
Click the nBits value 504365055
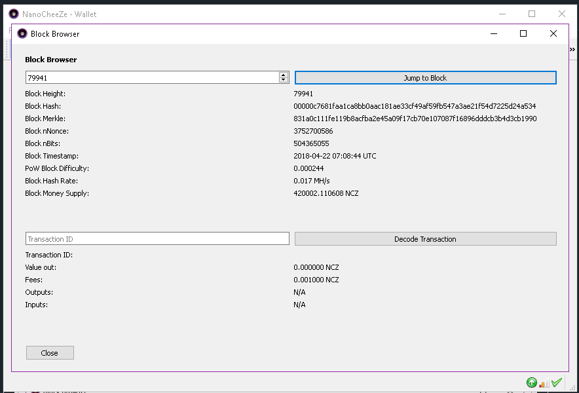(311, 143)
